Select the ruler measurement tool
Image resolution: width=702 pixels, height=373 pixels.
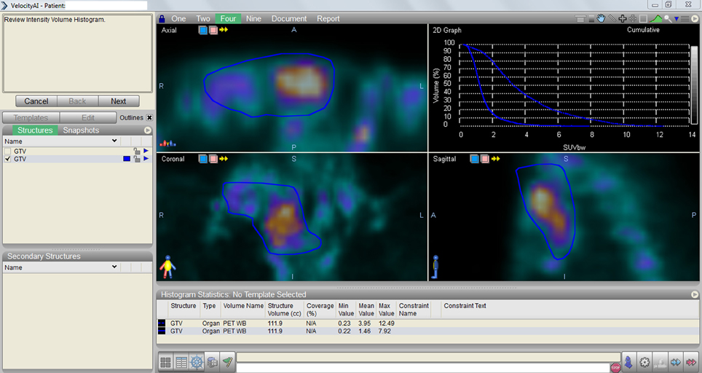(x=612, y=18)
